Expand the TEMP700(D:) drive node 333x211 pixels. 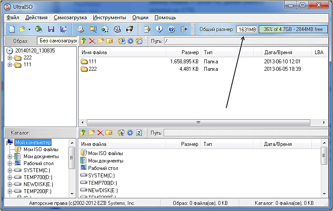[10, 177]
